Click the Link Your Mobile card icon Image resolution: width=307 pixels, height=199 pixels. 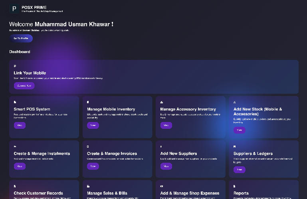[15, 66]
